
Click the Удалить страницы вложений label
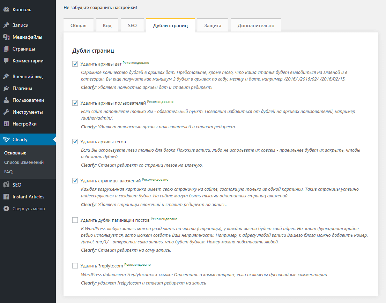click(111, 181)
